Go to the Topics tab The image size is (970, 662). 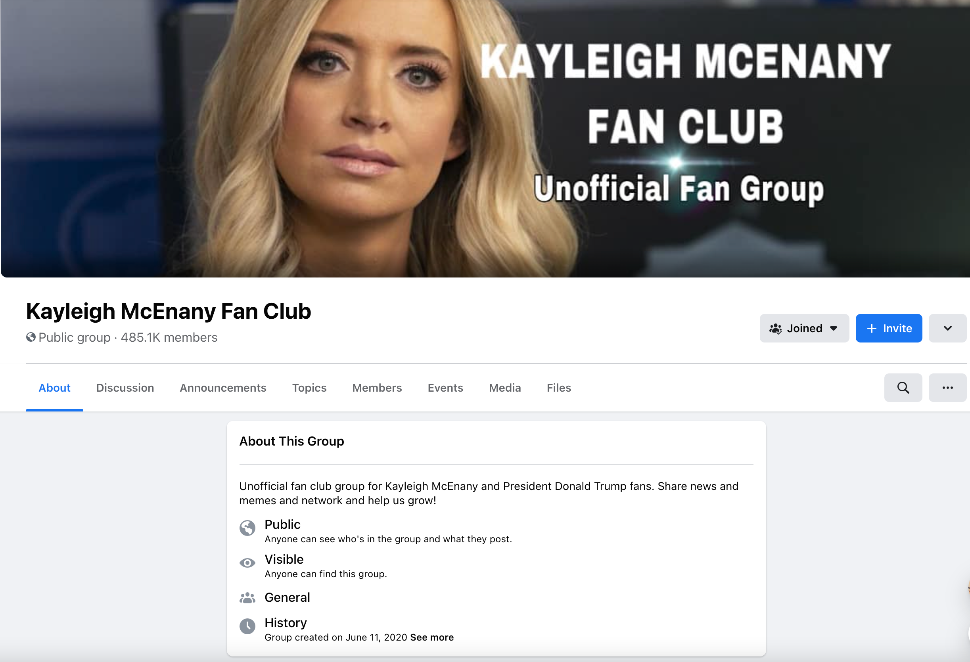[x=309, y=388]
